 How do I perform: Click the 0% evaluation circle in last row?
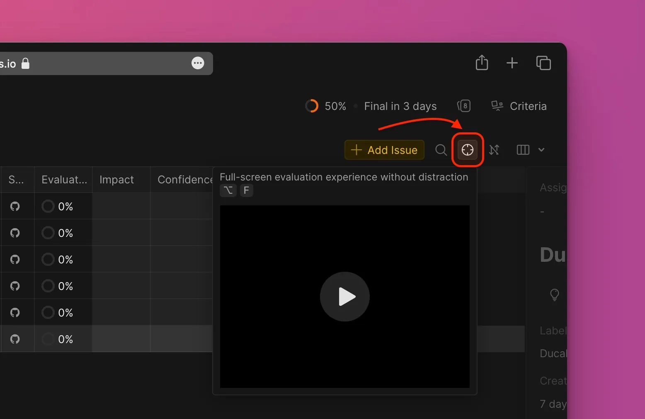click(x=48, y=339)
